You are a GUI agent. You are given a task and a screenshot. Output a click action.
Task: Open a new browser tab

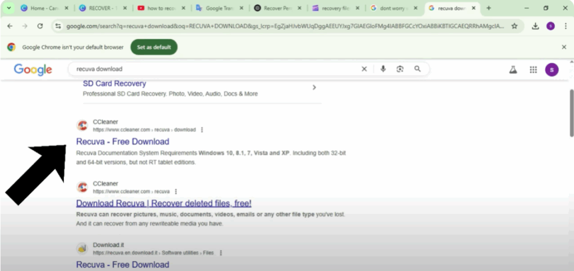489,8
